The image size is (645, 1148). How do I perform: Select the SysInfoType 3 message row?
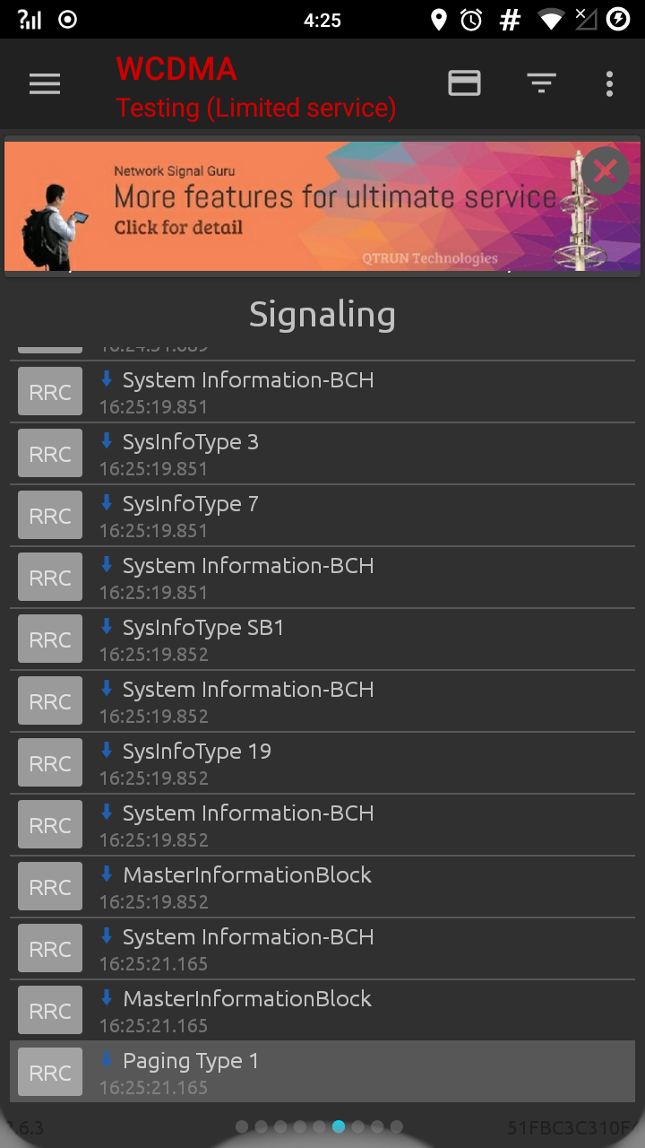click(322, 454)
